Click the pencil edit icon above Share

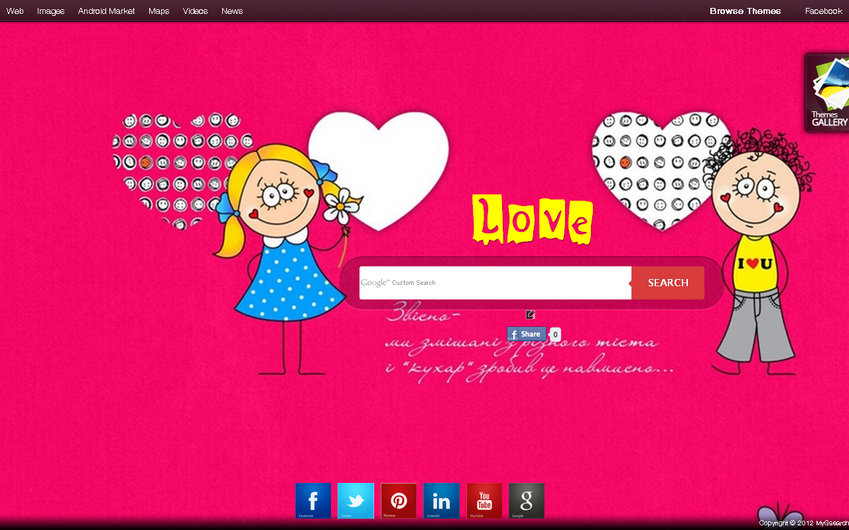[x=530, y=315]
